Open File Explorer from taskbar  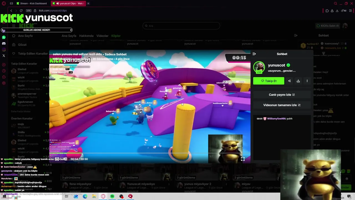tap(94, 196)
